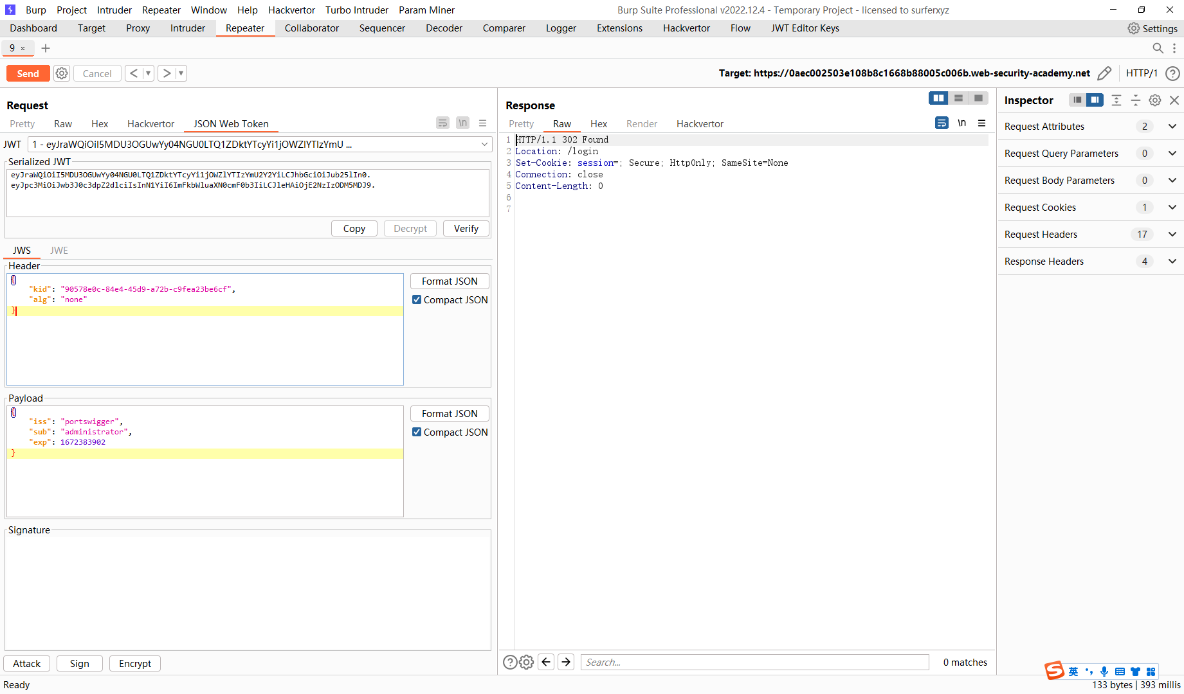Open request pane options menu

(482, 123)
